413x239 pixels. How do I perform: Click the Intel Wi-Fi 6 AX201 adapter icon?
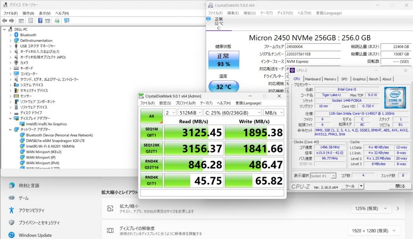coord(22,147)
